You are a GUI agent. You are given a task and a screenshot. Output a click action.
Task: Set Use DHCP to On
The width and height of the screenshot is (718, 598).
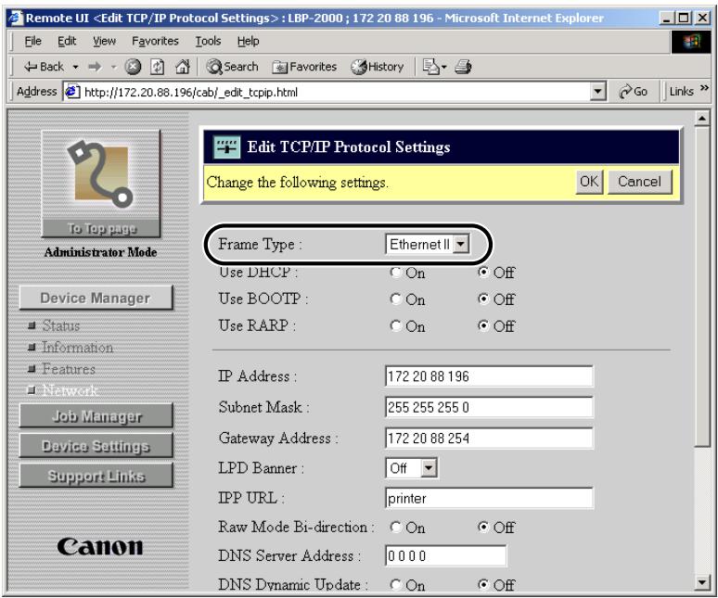(x=395, y=273)
